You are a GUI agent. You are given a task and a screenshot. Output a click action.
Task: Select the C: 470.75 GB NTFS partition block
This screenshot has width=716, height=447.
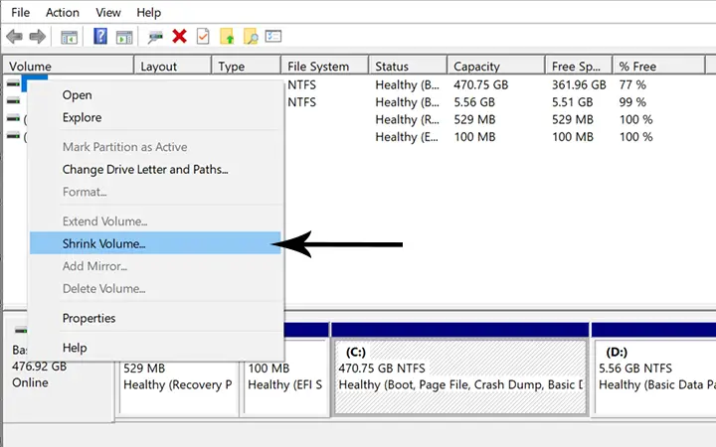[460, 376]
